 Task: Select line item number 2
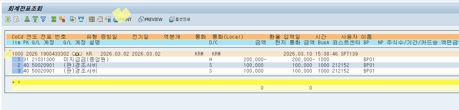coord(17,65)
